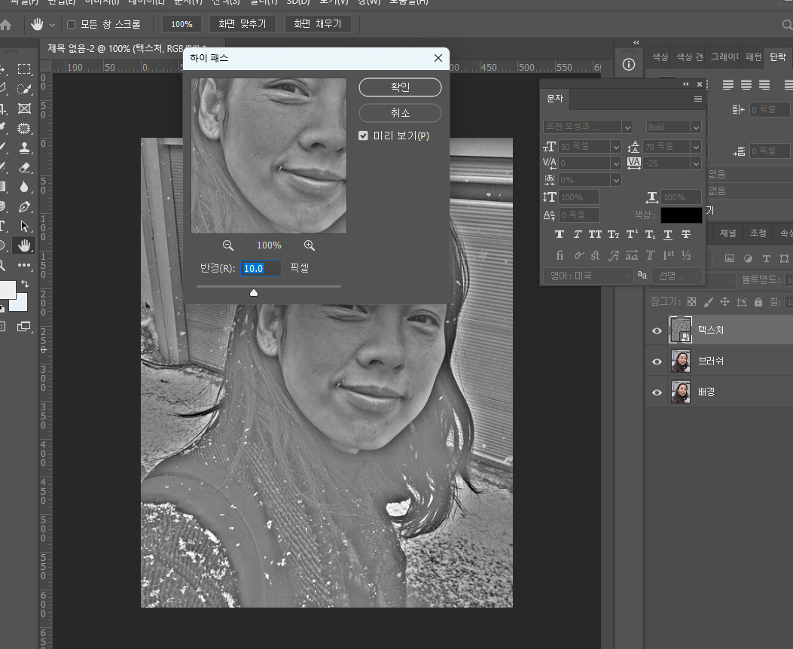Confirm High Pass with 확인 button

400,87
